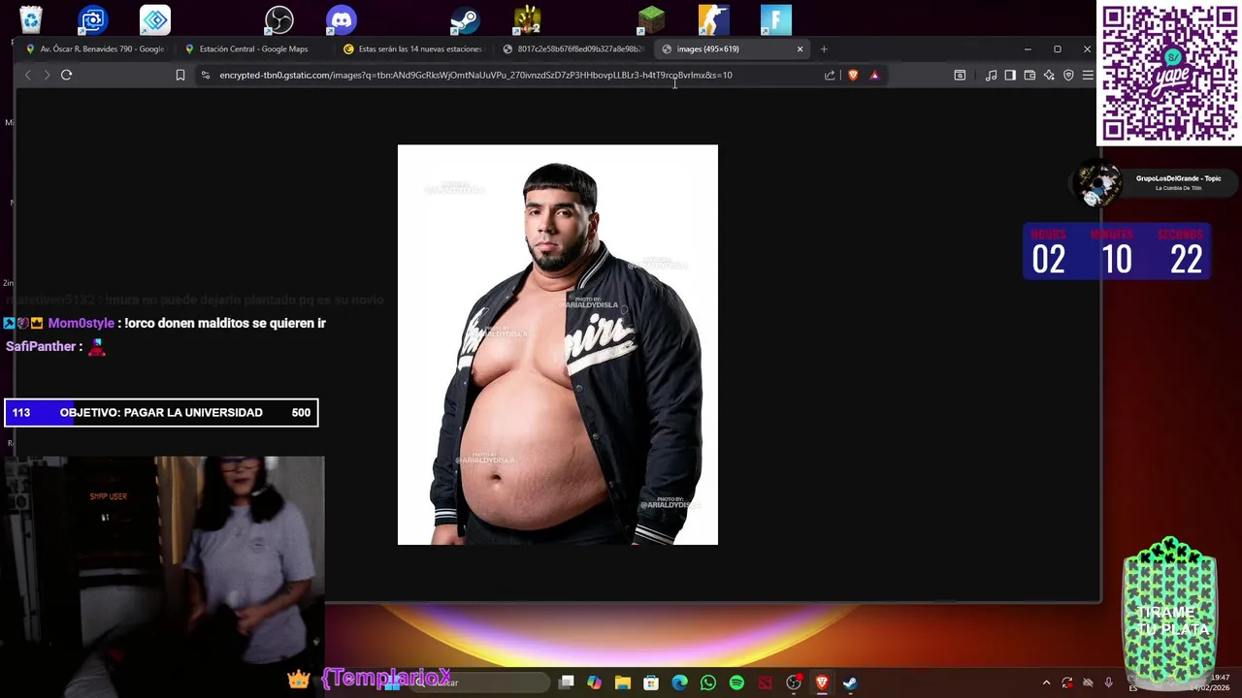This screenshot has height=698, width=1242.
Task: Open Brave playlist music note icon
Action: click(x=991, y=75)
